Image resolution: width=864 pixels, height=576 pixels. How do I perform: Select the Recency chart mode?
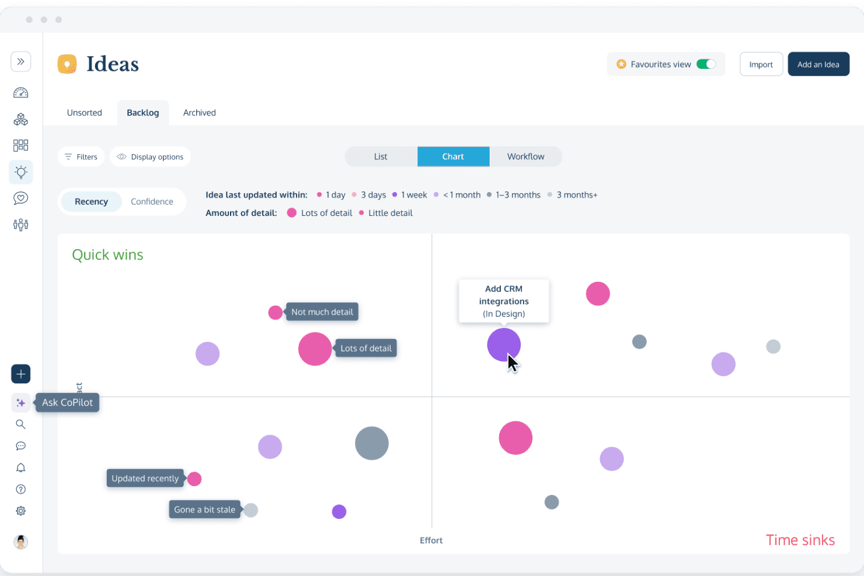91,201
